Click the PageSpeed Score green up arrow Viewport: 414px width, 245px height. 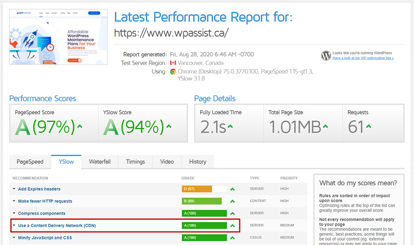[80, 126]
